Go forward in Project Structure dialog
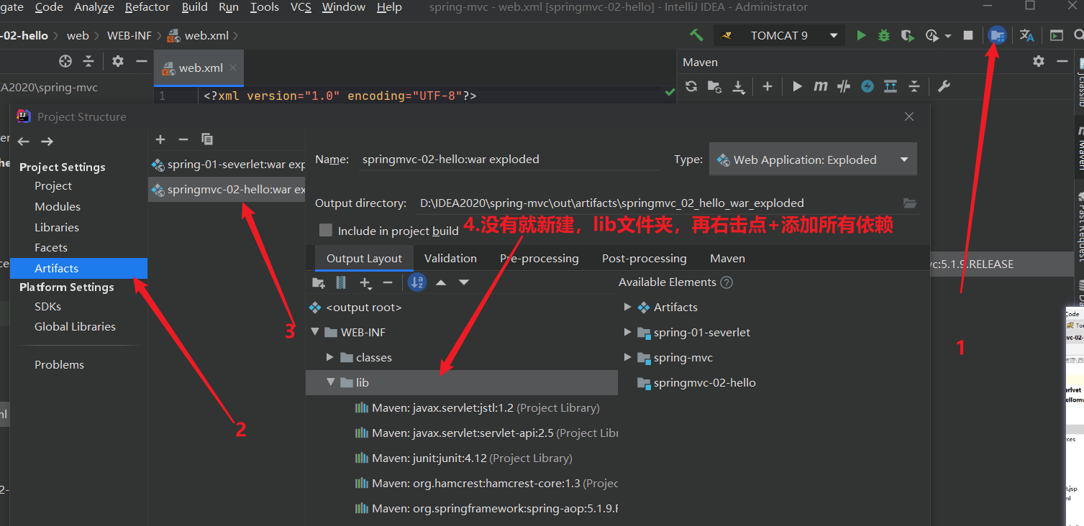The height and width of the screenshot is (526, 1084). tap(47, 142)
